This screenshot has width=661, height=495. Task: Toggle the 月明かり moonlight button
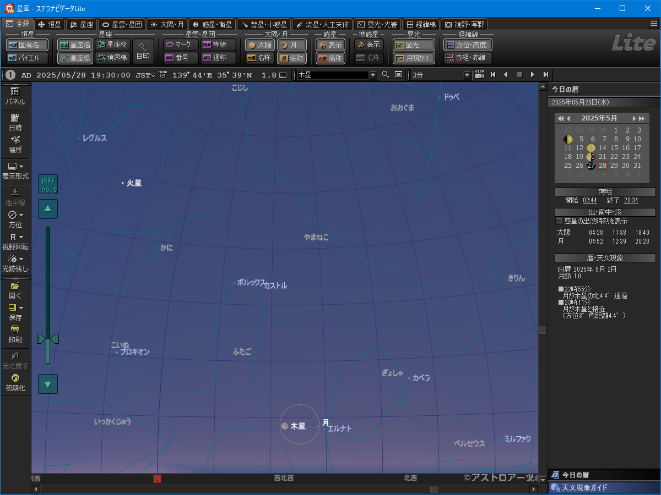414,58
